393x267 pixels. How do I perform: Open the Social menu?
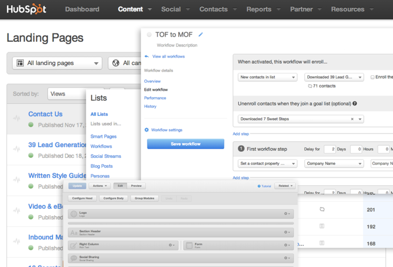pos(175,9)
